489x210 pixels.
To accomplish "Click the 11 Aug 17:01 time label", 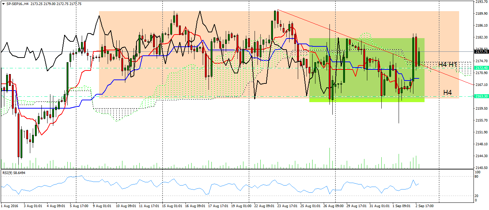I will point(148,206).
